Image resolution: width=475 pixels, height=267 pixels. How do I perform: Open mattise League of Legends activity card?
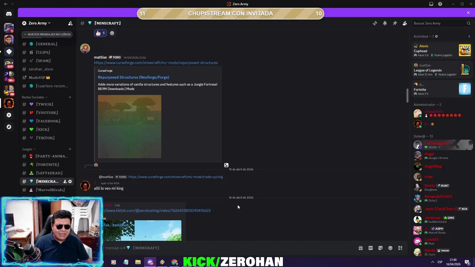click(x=442, y=70)
